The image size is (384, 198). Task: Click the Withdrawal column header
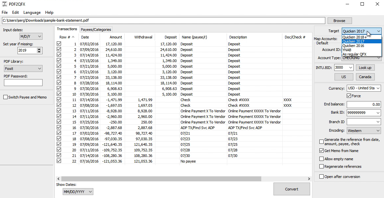coord(140,37)
